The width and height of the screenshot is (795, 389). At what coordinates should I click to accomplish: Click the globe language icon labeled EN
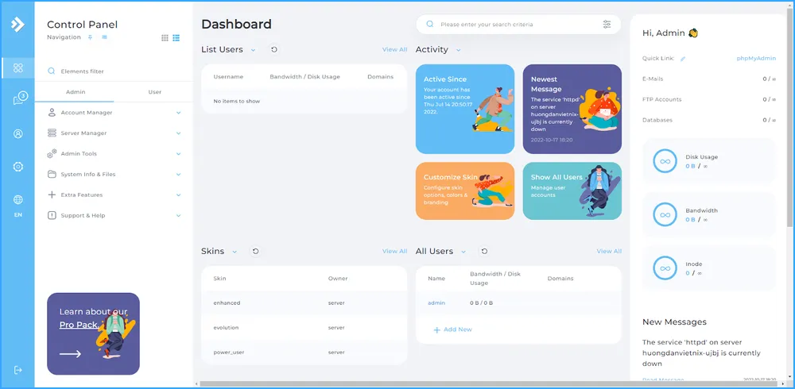pos(18,200)
